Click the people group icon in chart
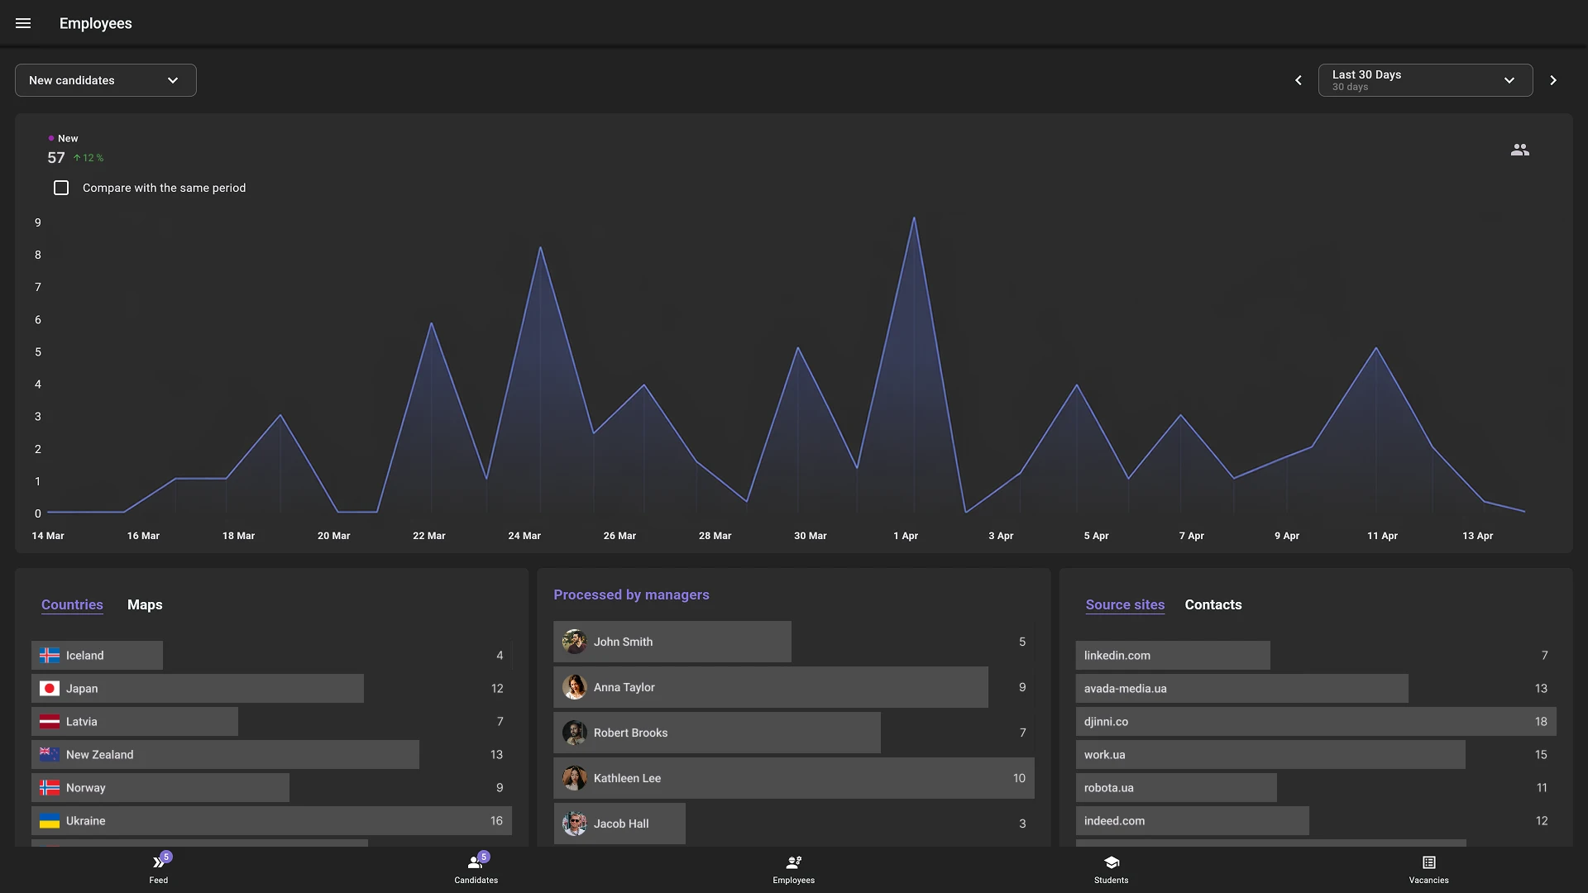 [1519, 150]
